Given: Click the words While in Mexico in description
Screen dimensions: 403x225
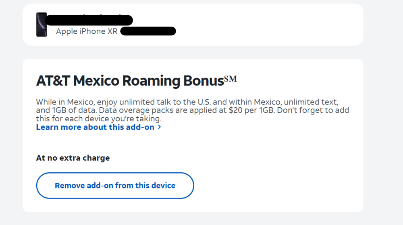Looking at the screenshot, I should [x=65, y=102].
